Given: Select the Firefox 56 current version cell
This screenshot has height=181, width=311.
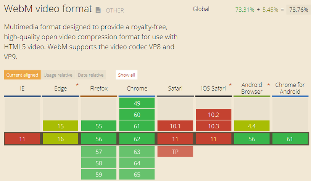Looking at the screenshot, I should pyautogui.click(x=99, y=139).
